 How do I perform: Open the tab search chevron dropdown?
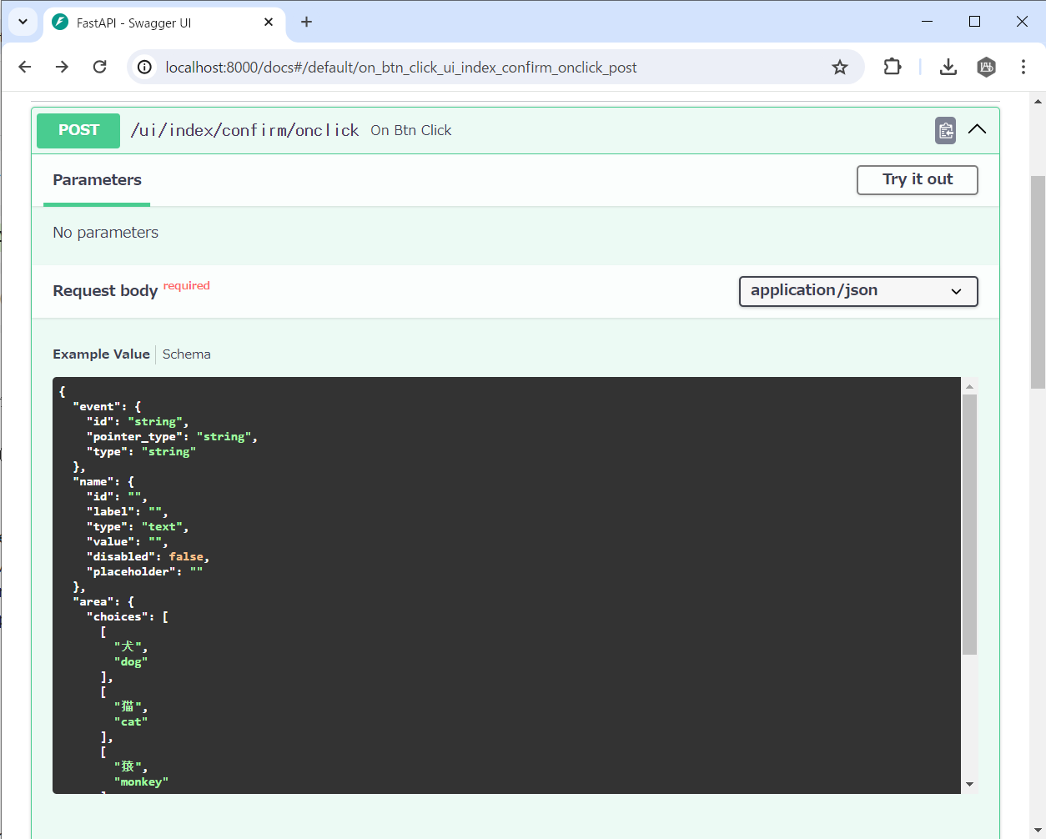point(23,23)
